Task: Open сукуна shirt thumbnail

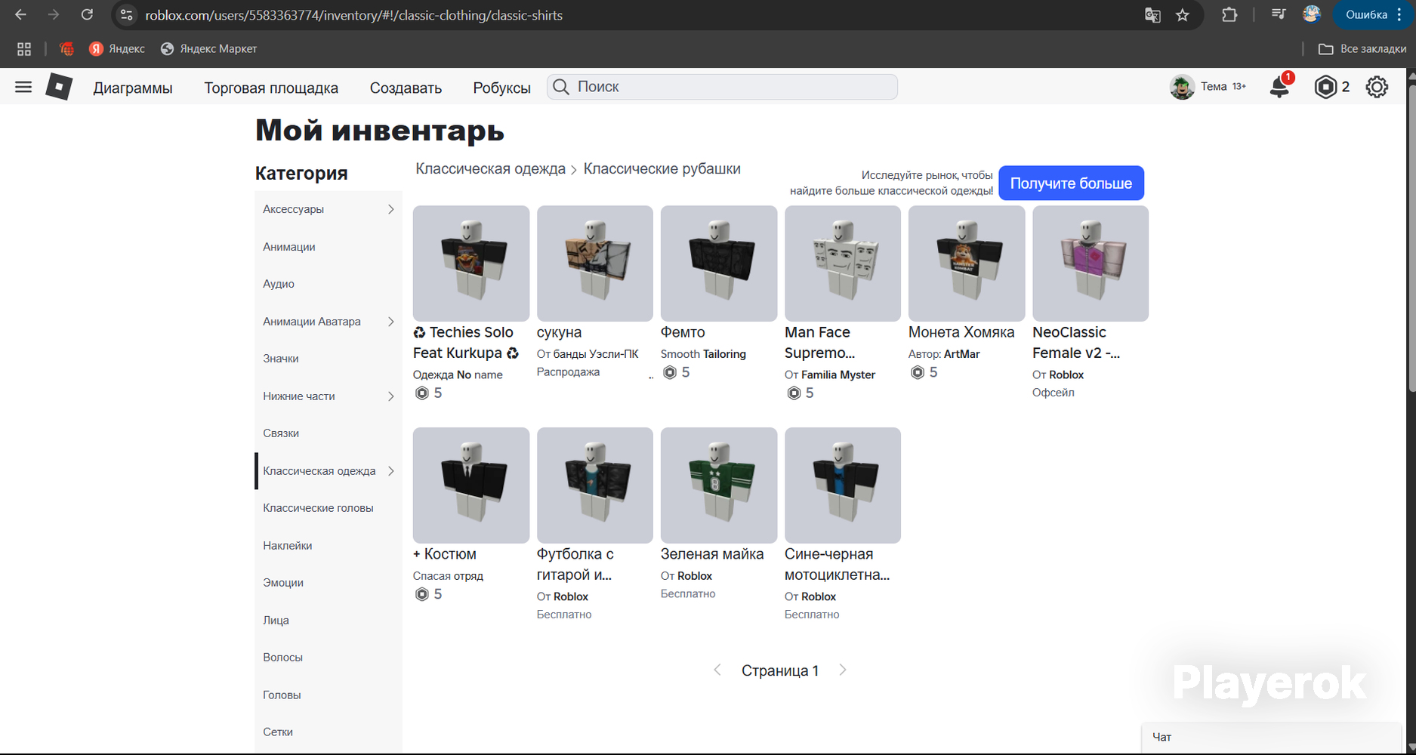Action: 595,263
